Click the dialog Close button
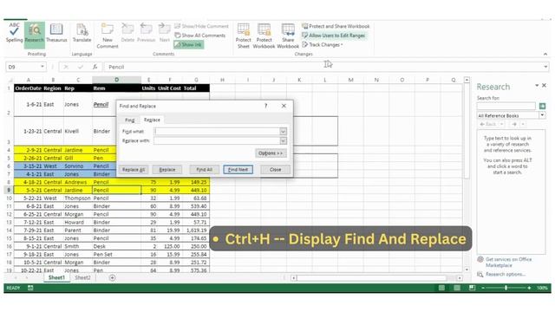The width and height of the screenshot is (555, 312). pyautogui.click(x=275, y=170)
